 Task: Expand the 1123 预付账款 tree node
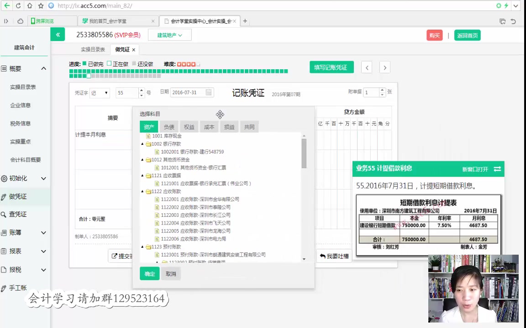142,246
